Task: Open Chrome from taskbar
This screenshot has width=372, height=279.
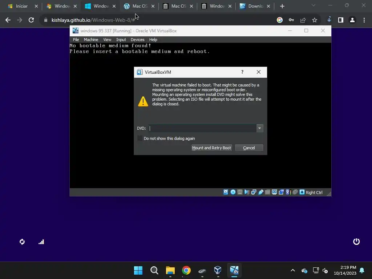Action: coord(186,270)
